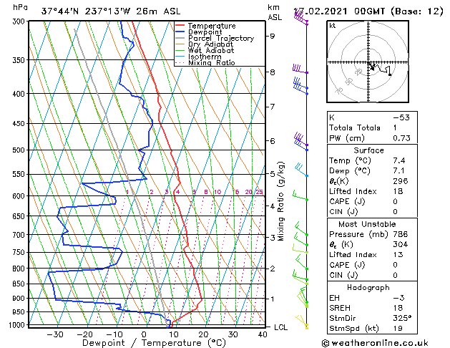Click the Totals Totals label

(x=355, y=127)
